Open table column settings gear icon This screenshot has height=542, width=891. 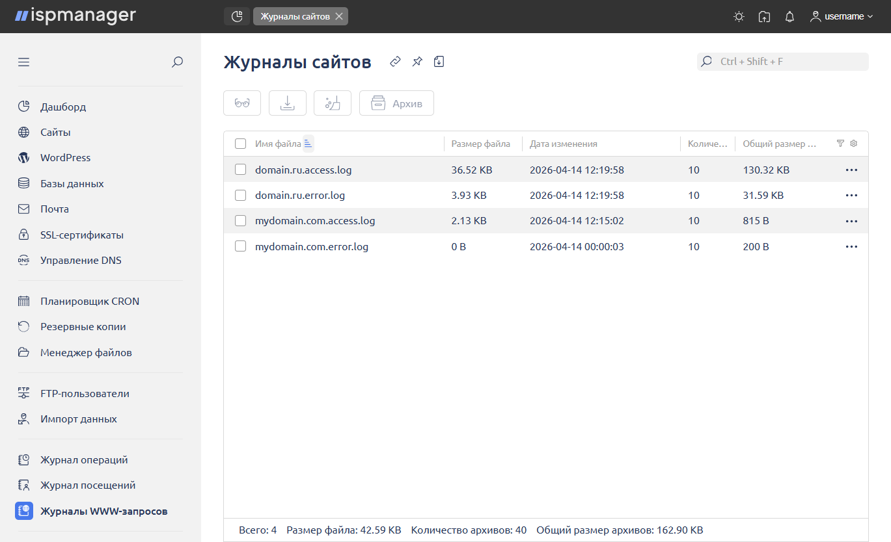[854, 144]
